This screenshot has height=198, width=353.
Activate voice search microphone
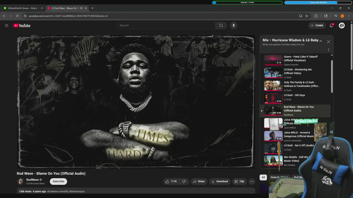[x=234, y=26]
